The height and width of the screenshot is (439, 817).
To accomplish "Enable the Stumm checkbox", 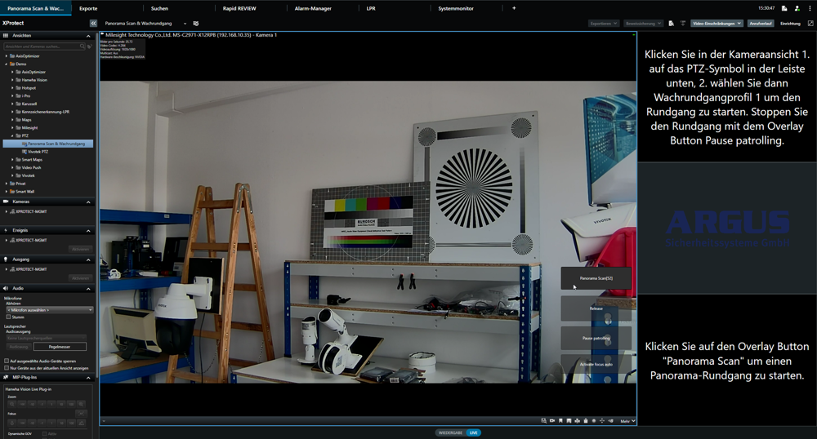I will tap(9, 317).
